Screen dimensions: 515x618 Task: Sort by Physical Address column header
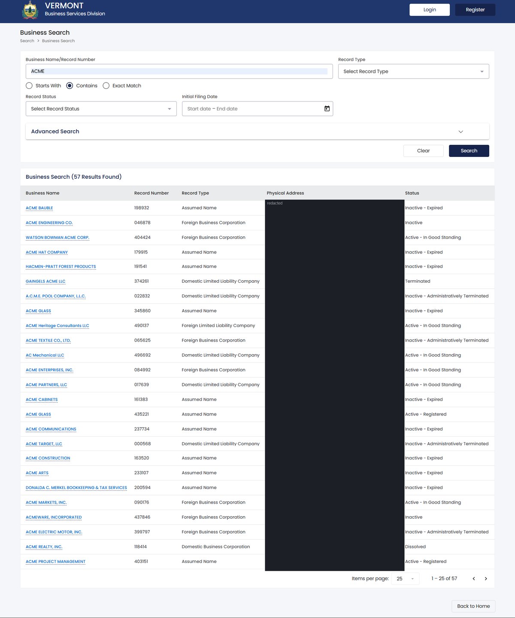[285, 193]
